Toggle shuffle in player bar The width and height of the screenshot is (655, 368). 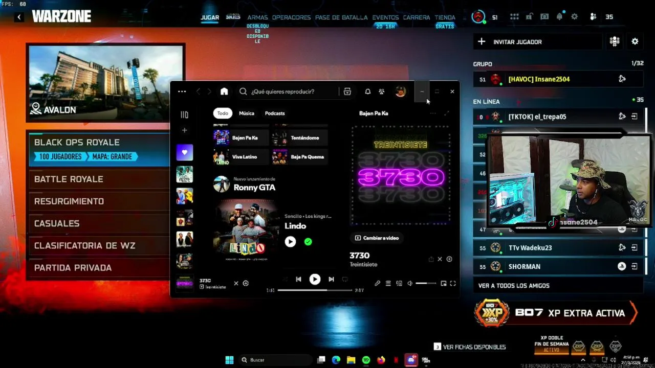point(285,279)
